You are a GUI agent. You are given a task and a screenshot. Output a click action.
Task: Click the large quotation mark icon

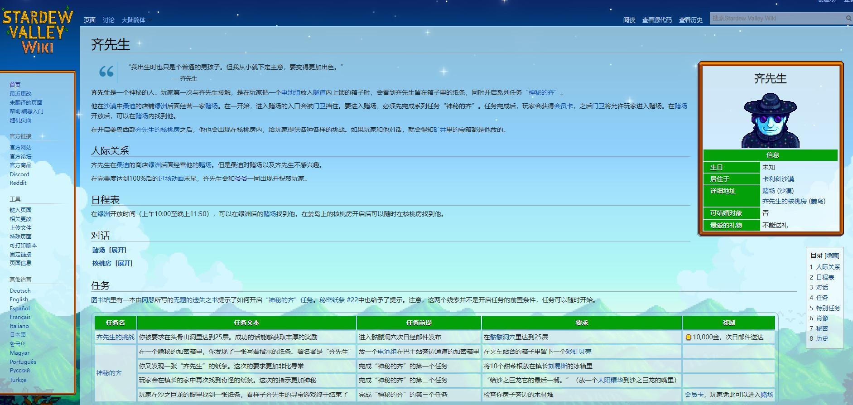point(106,71)
